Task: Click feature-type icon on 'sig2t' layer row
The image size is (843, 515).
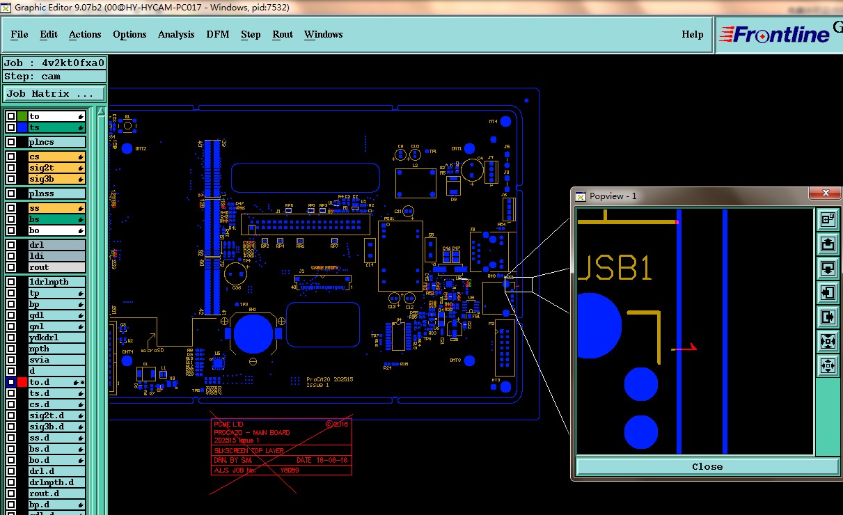Action: [81, 168]
